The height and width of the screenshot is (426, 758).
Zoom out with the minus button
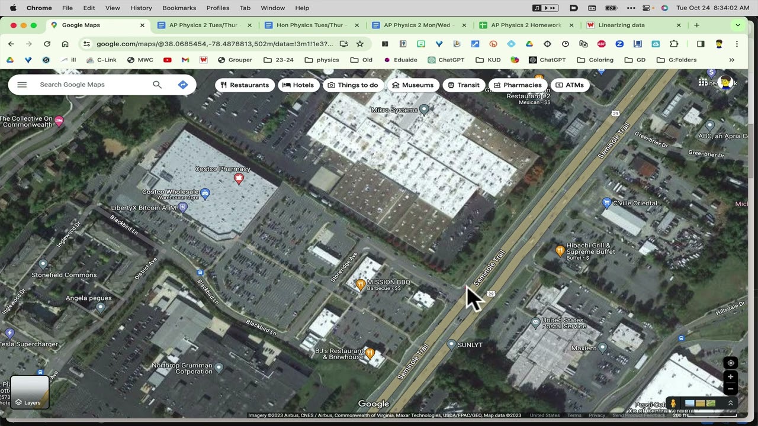pyautogui.click(x=731, y=389)
